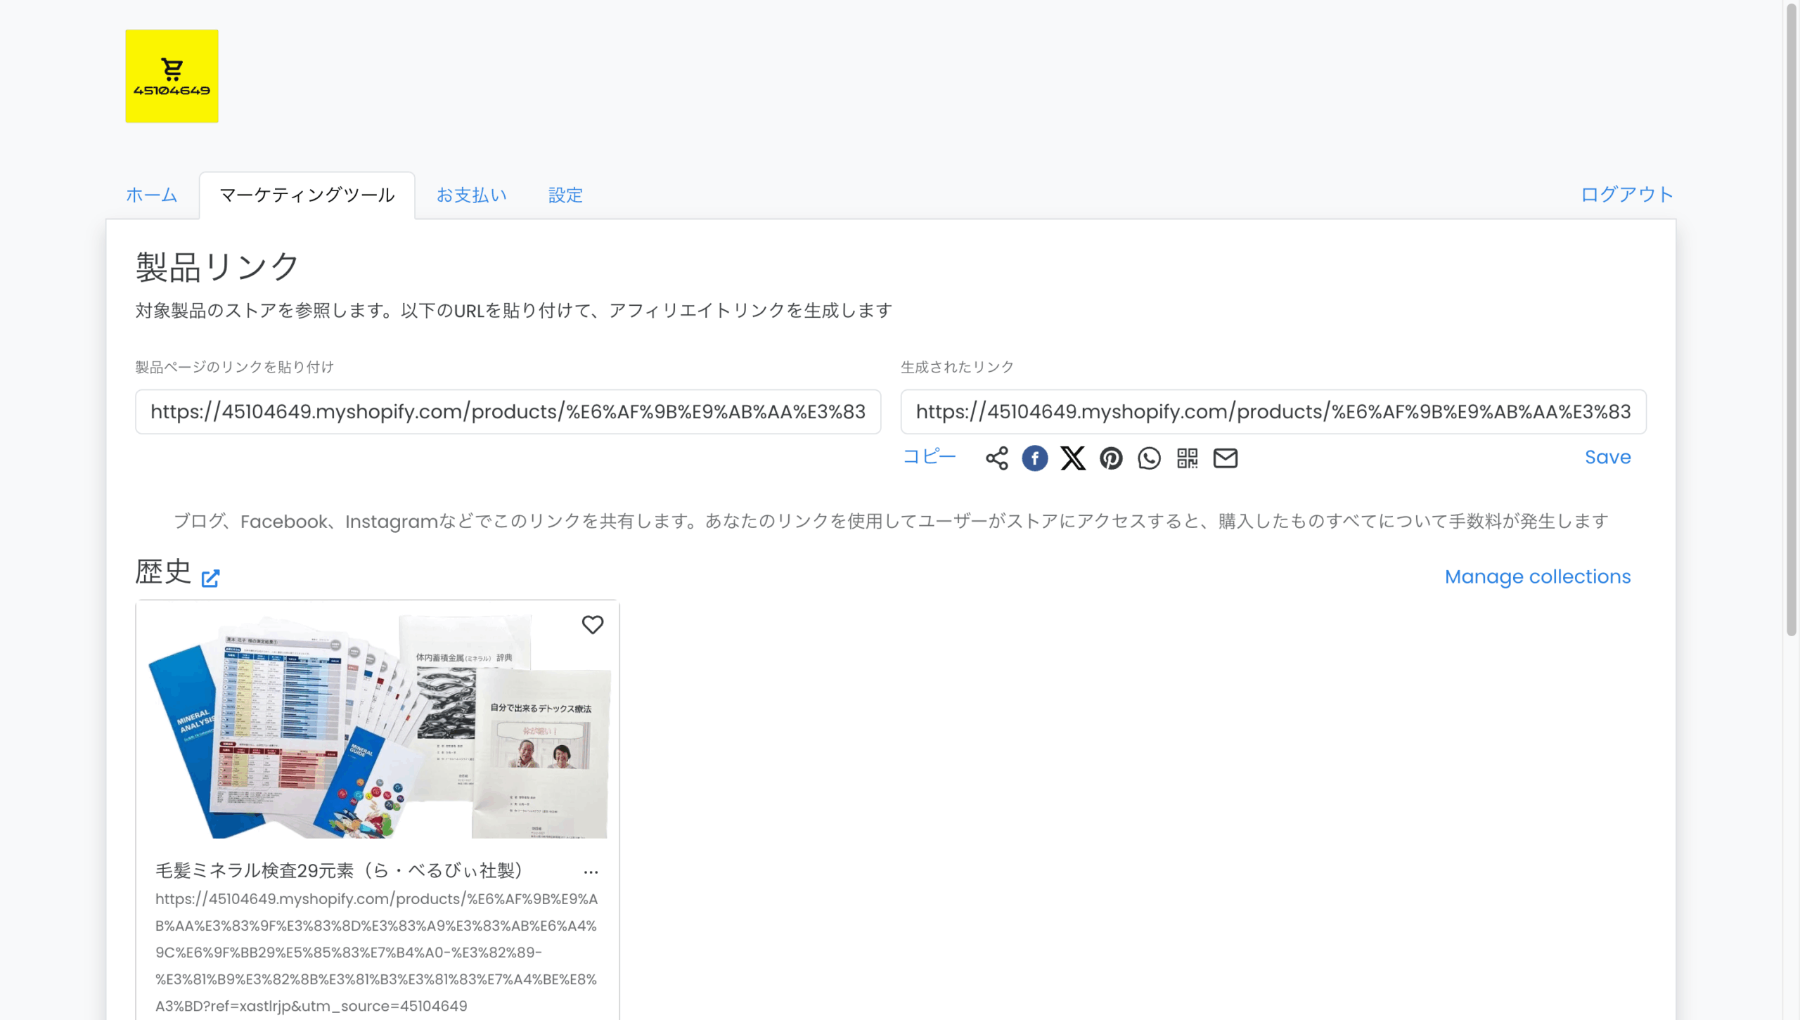Share link on X (Twitter)
Viewport: 1800px width, 1020px height.
(x=1072, y=458)
